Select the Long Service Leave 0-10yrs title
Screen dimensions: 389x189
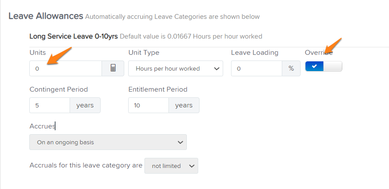(x=74, y=36)
